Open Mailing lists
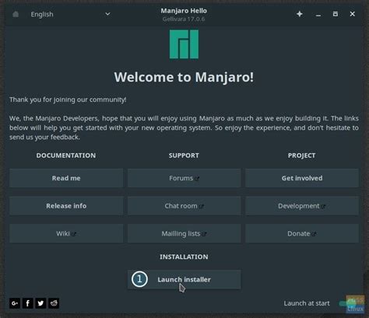Image resolution: width=369 pixels, height=318 pixels. (184, 233)
